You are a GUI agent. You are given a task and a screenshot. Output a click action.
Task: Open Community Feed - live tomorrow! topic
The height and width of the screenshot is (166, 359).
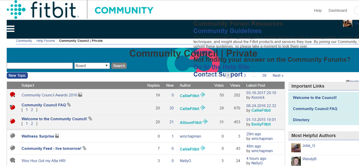point(51,148)
